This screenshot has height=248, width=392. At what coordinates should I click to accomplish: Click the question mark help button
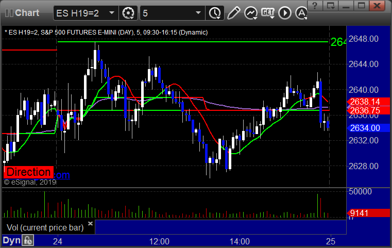pos(315,6)
